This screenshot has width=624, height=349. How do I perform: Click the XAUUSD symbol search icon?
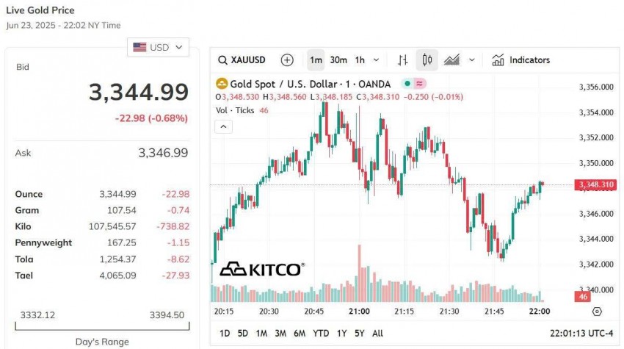(223, 60)
